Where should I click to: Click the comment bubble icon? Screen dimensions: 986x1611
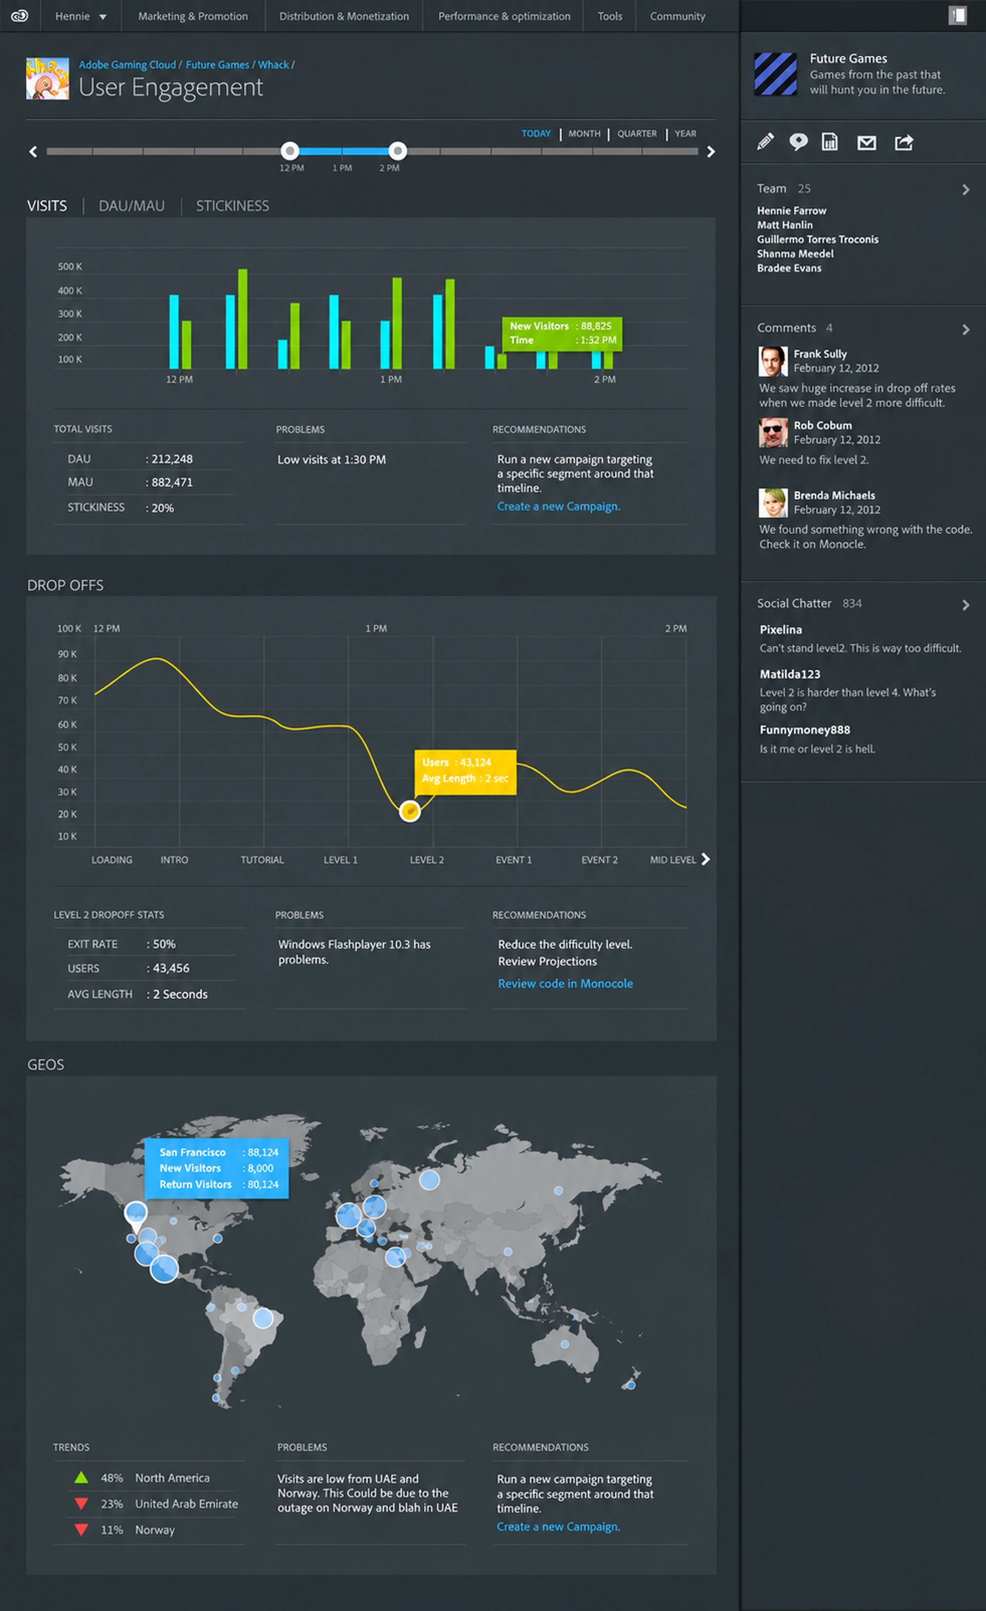(x=799, y=142)
